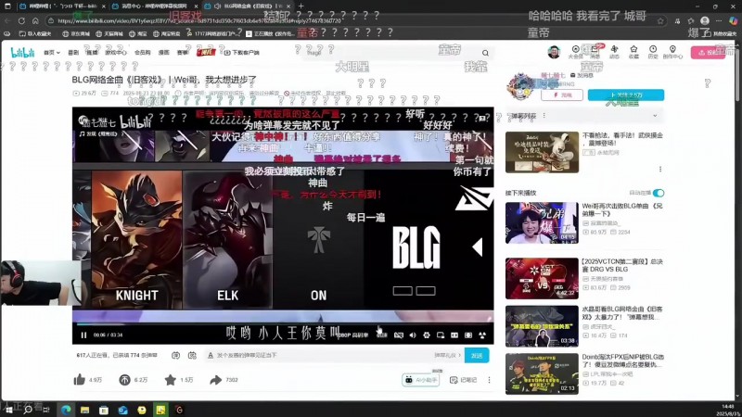
Task: Open ad options dots in recommendations
Action: 660,169
